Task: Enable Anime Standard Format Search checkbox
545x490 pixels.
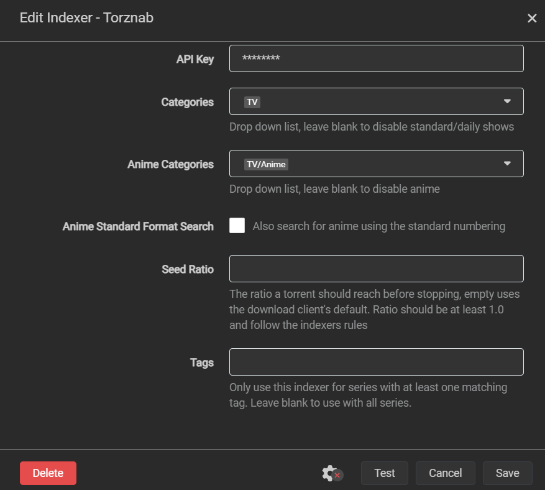Action: point(237,226)
